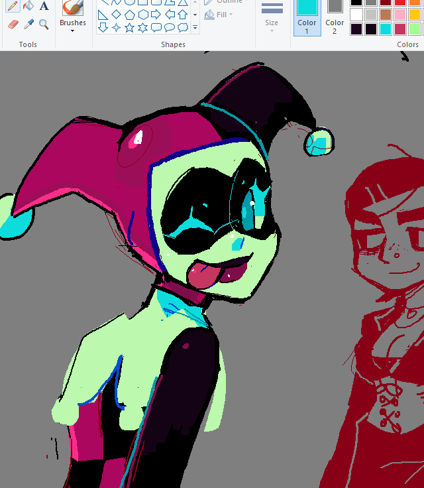Image resolution: width=424 pixels, height=488 pixels.
Task: Pick the white palette swatch
Action: (x=356, y=15)
